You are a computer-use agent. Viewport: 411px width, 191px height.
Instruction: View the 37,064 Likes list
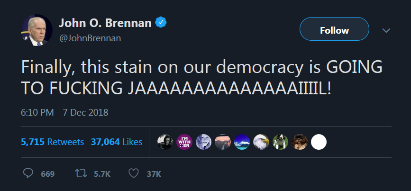pyautogui.click(x=117, y=142)
